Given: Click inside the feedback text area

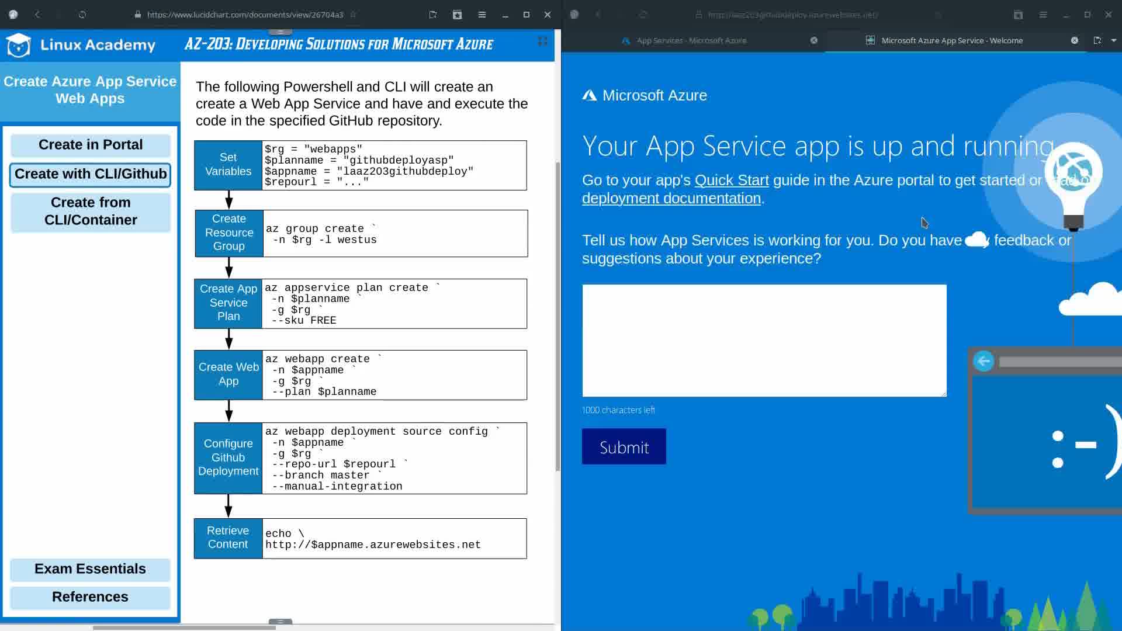Looking at the screenshot, I should [764, 341].
